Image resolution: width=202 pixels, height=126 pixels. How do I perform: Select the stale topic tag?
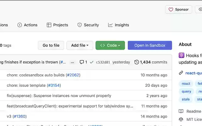186,99
